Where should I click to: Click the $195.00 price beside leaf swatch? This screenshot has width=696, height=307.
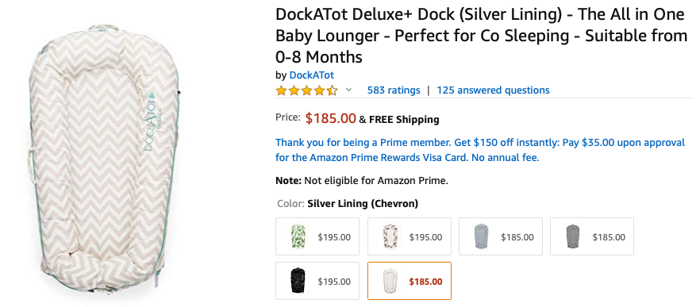coord(334,237)
